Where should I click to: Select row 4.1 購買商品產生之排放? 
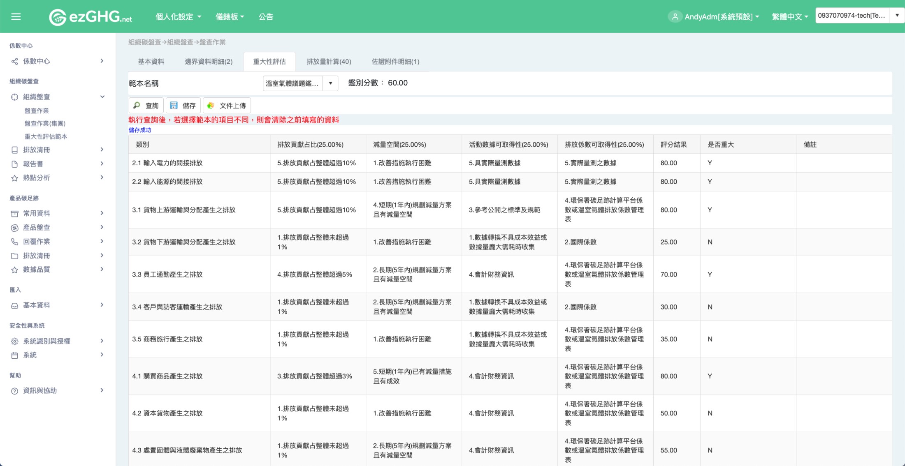click(510, 376)
